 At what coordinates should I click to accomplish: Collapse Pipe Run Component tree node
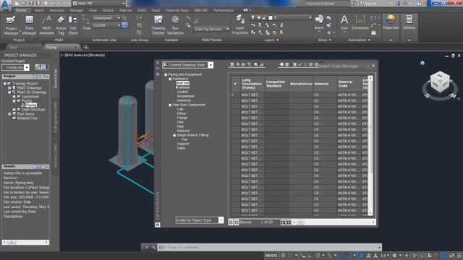tap(170, 105)
